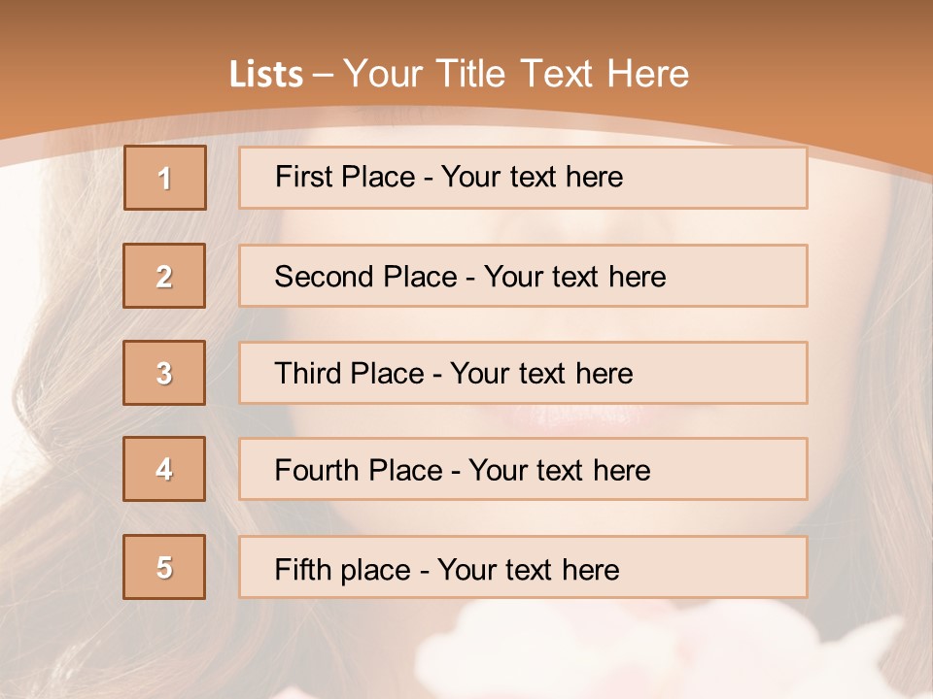
Task: Click Your Title Text Here heading
Action: pos(516,74)
